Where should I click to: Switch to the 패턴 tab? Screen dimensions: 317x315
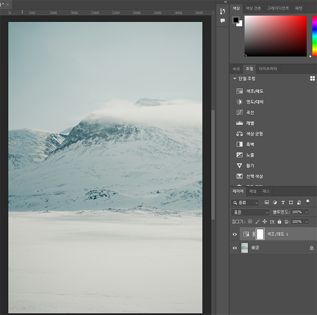tap(298, 8)
